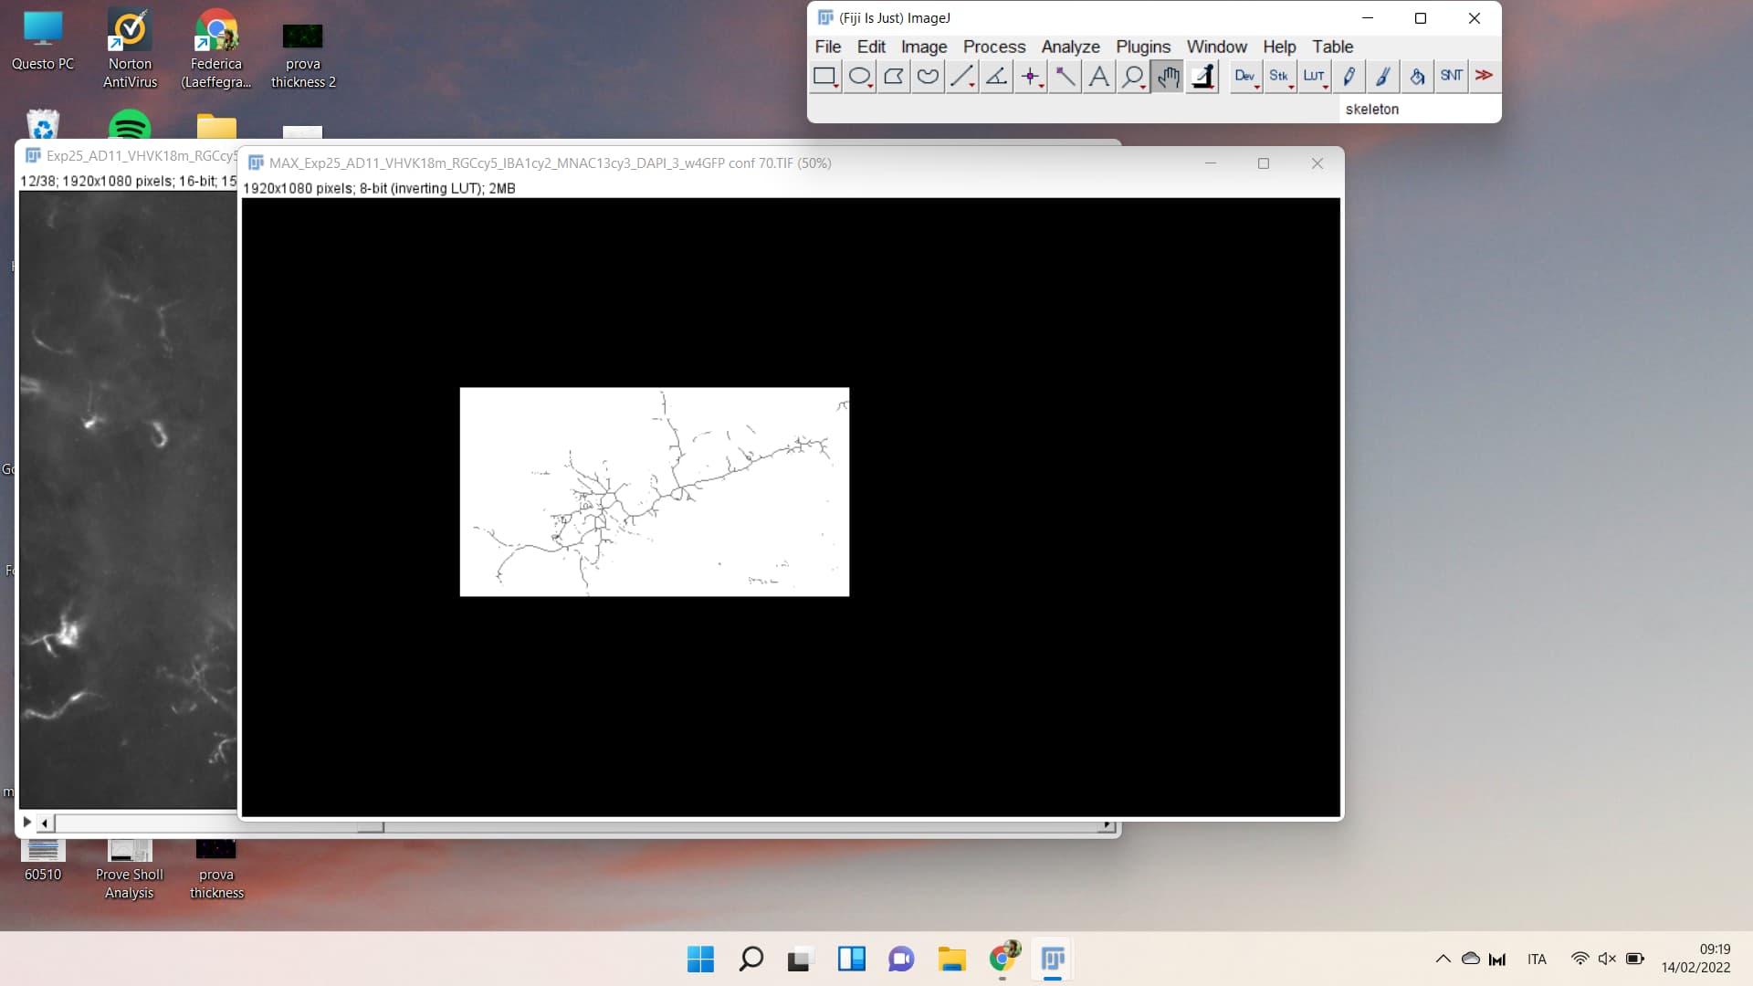Select the Rectangle selection tool
Viewport: 1753px width, 986px height.
tap(824, 77)
